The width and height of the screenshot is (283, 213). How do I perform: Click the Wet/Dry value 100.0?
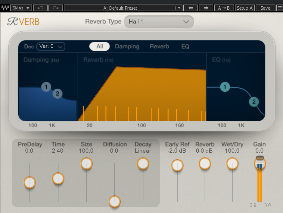click(x=232, y=151)
